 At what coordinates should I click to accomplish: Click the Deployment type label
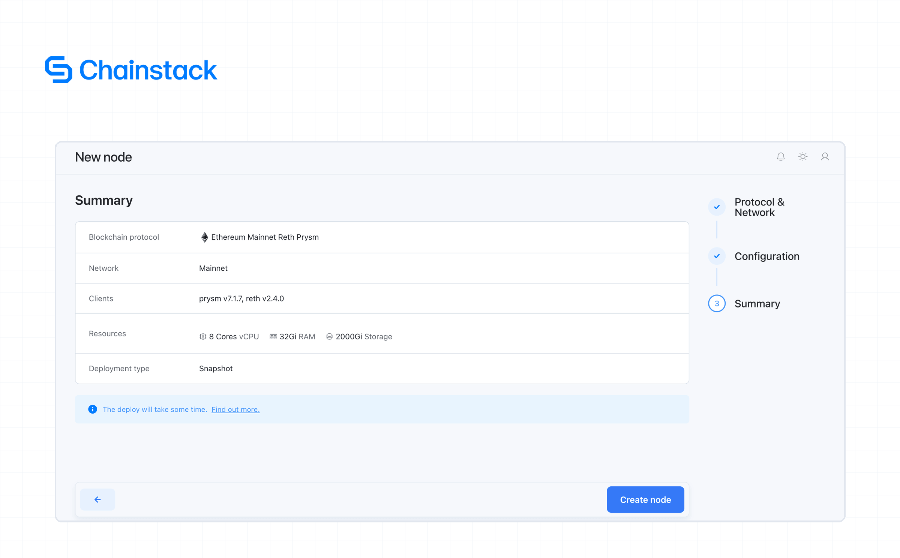119,368
